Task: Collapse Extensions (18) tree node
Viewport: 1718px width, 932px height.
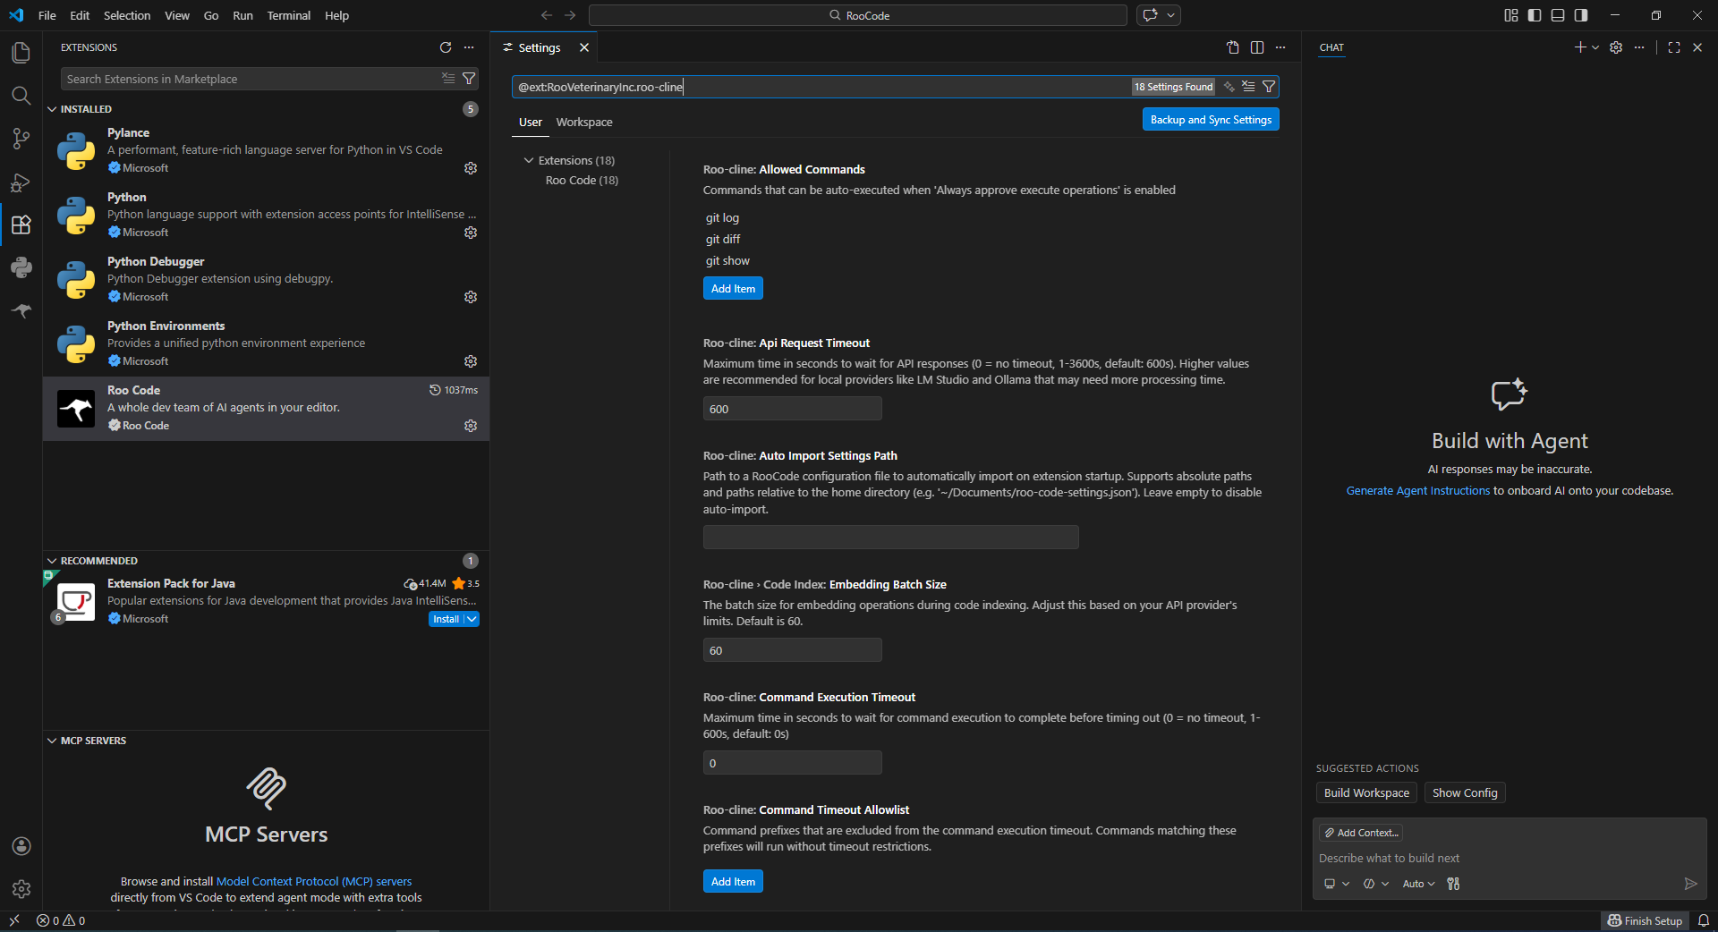Action: coord(529,161)
